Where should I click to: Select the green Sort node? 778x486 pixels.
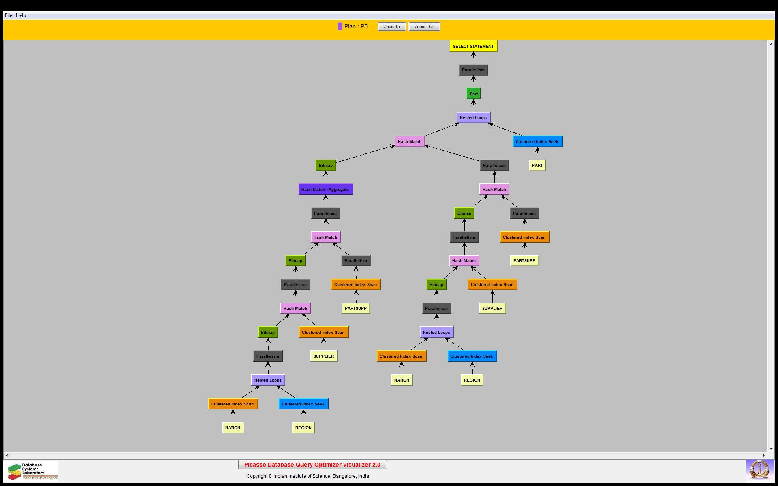[473, 94]
